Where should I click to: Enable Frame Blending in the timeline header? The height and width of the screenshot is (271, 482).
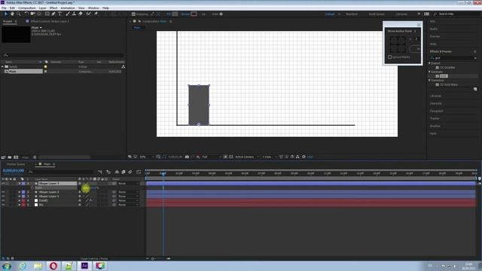click(x=124, y=172)
